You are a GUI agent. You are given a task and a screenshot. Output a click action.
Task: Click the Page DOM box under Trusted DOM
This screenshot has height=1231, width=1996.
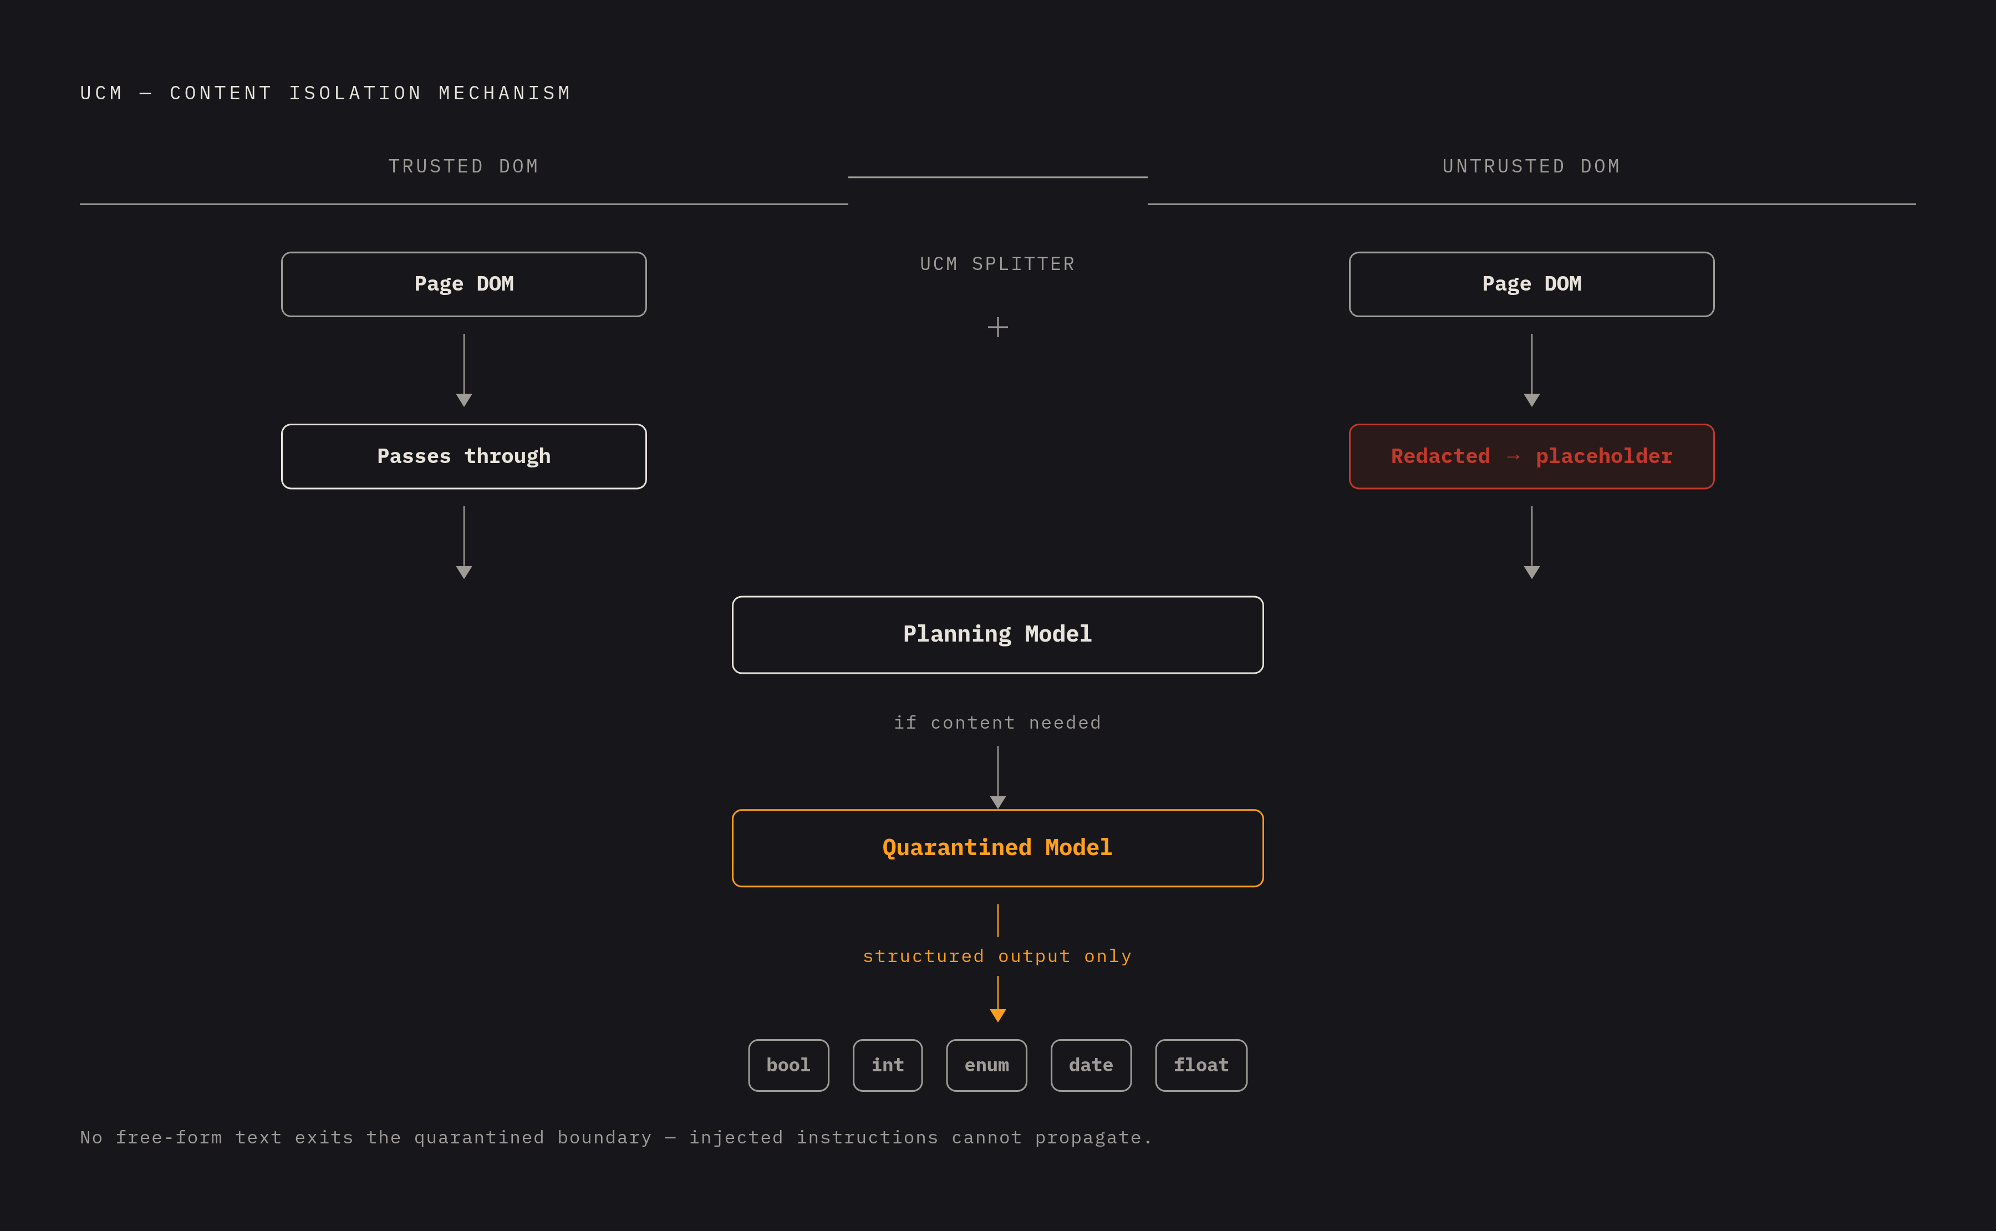pos(464,284)
